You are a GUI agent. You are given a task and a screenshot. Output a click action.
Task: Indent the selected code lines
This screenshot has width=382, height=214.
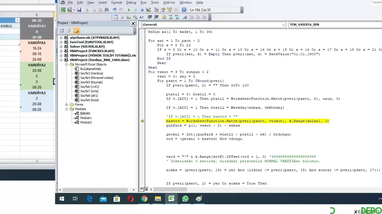pos(150,17)
